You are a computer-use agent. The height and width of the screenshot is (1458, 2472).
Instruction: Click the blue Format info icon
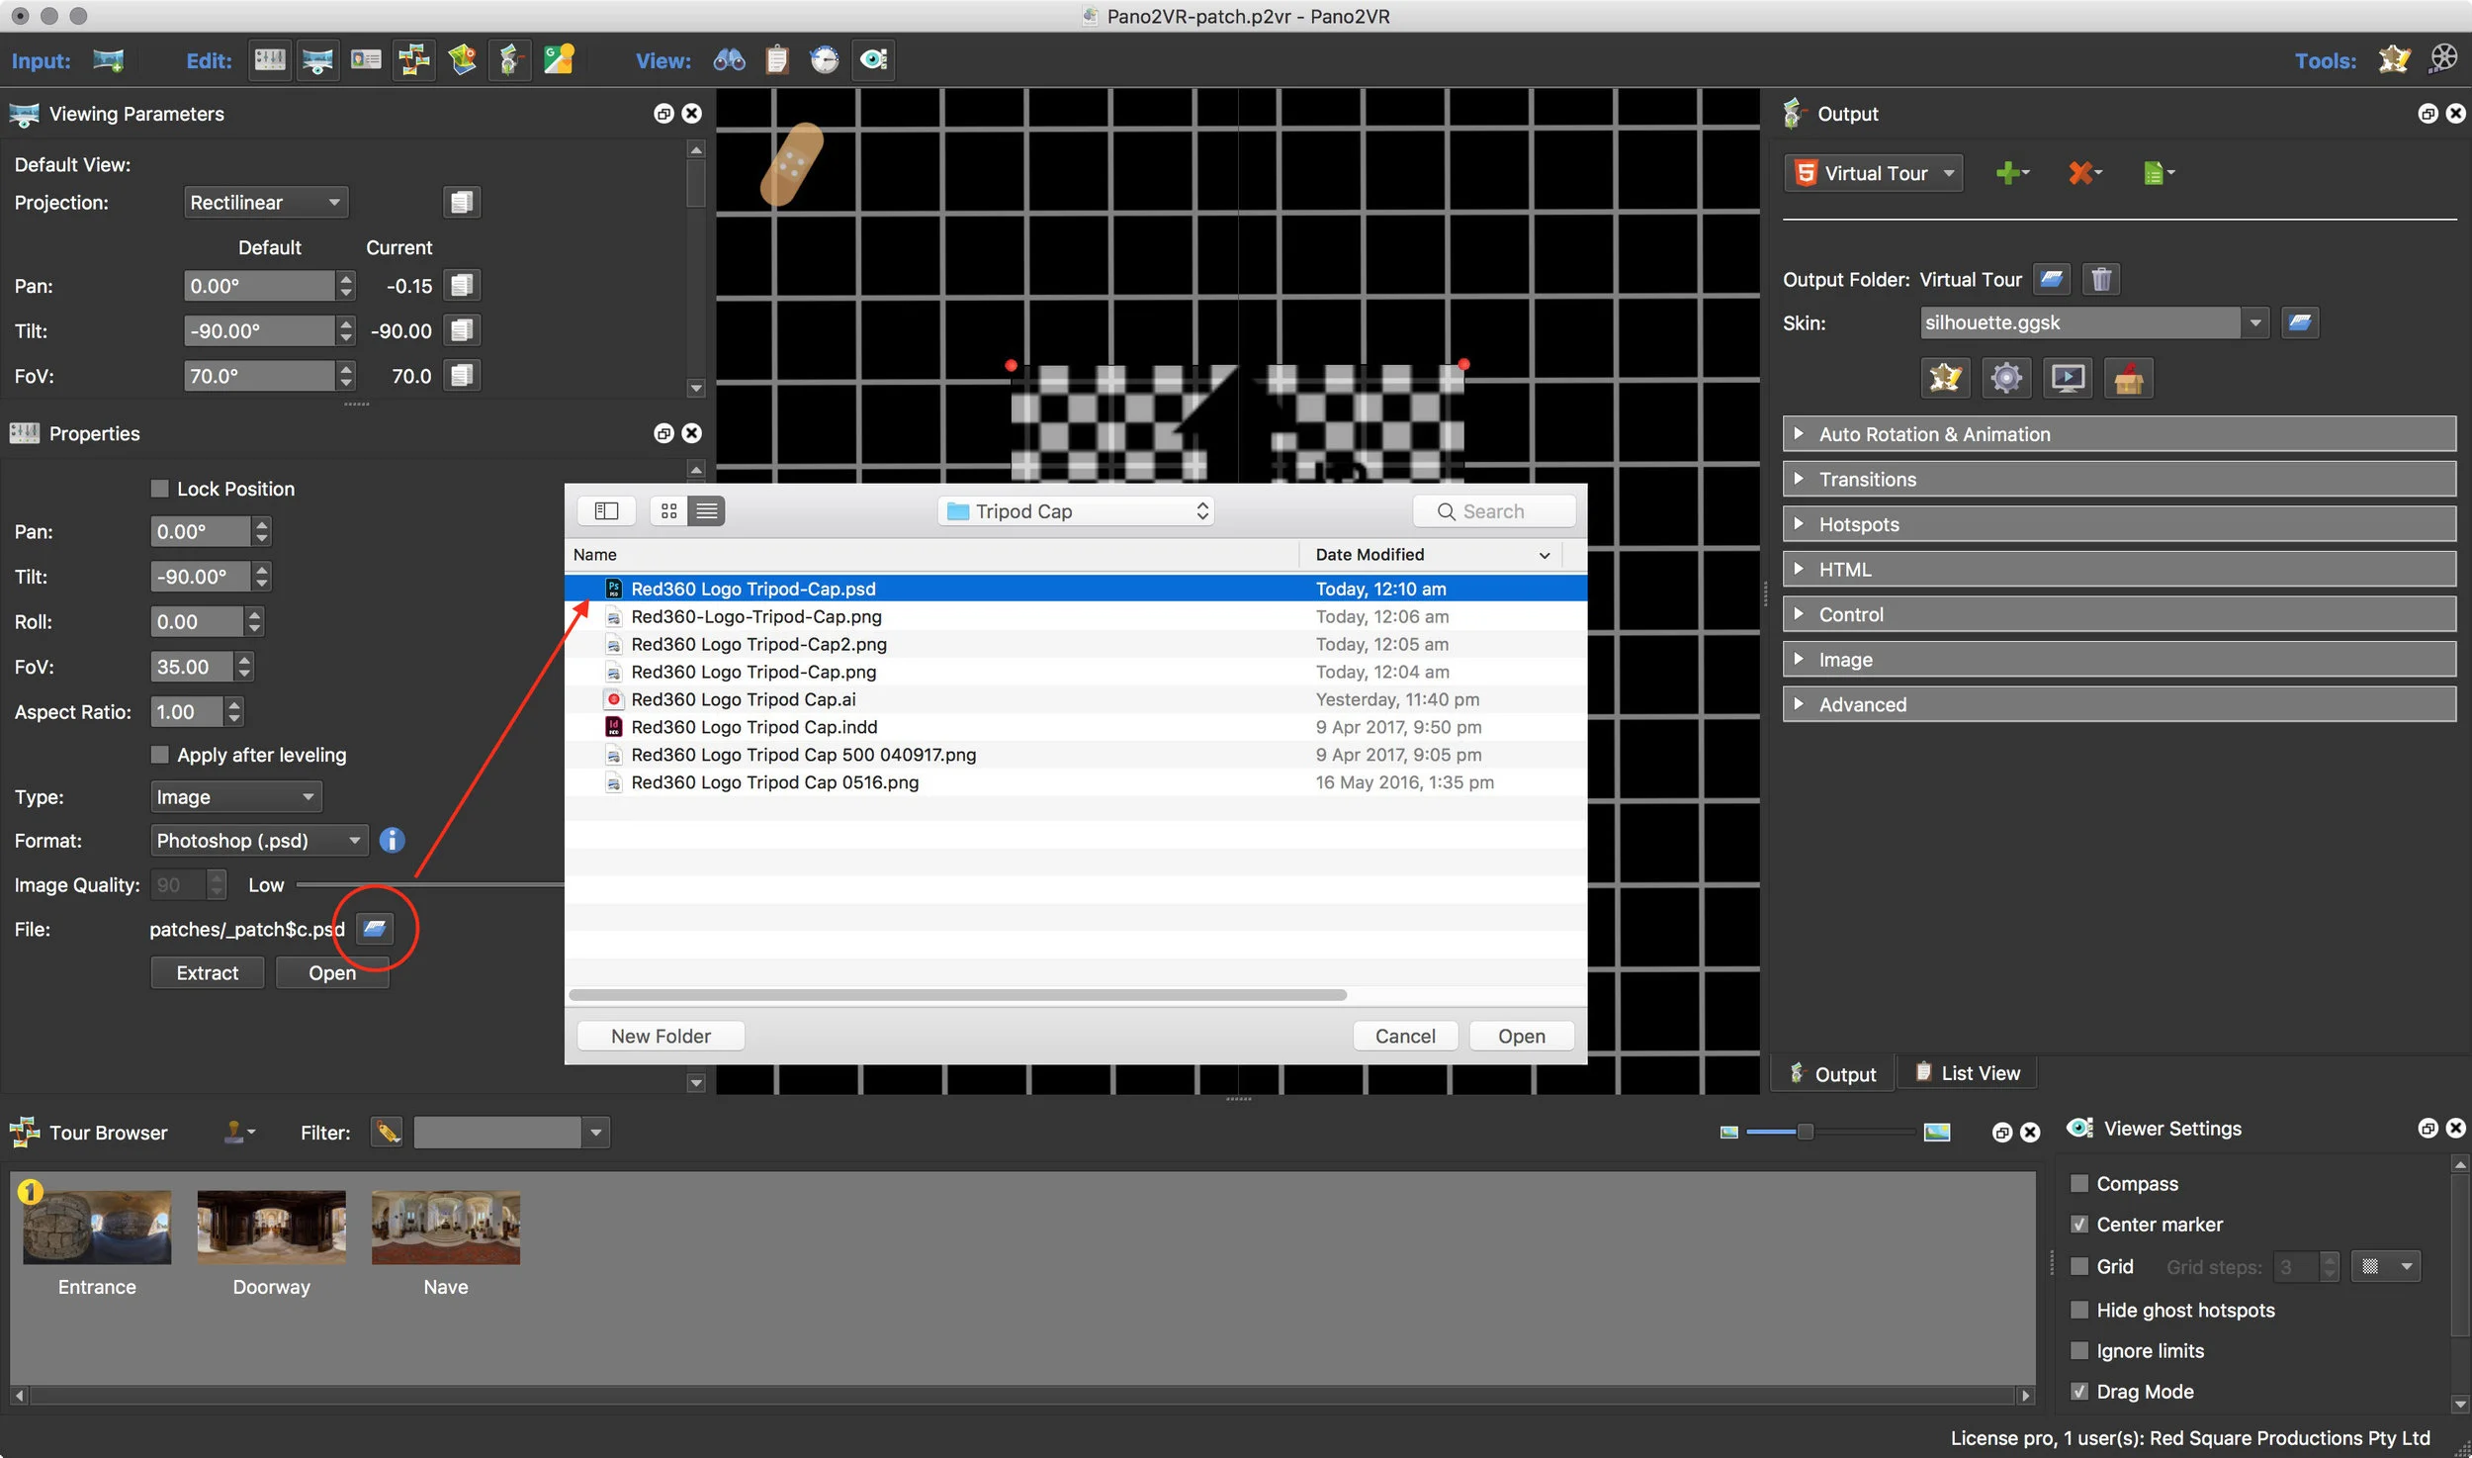click(x=392, y=840)
